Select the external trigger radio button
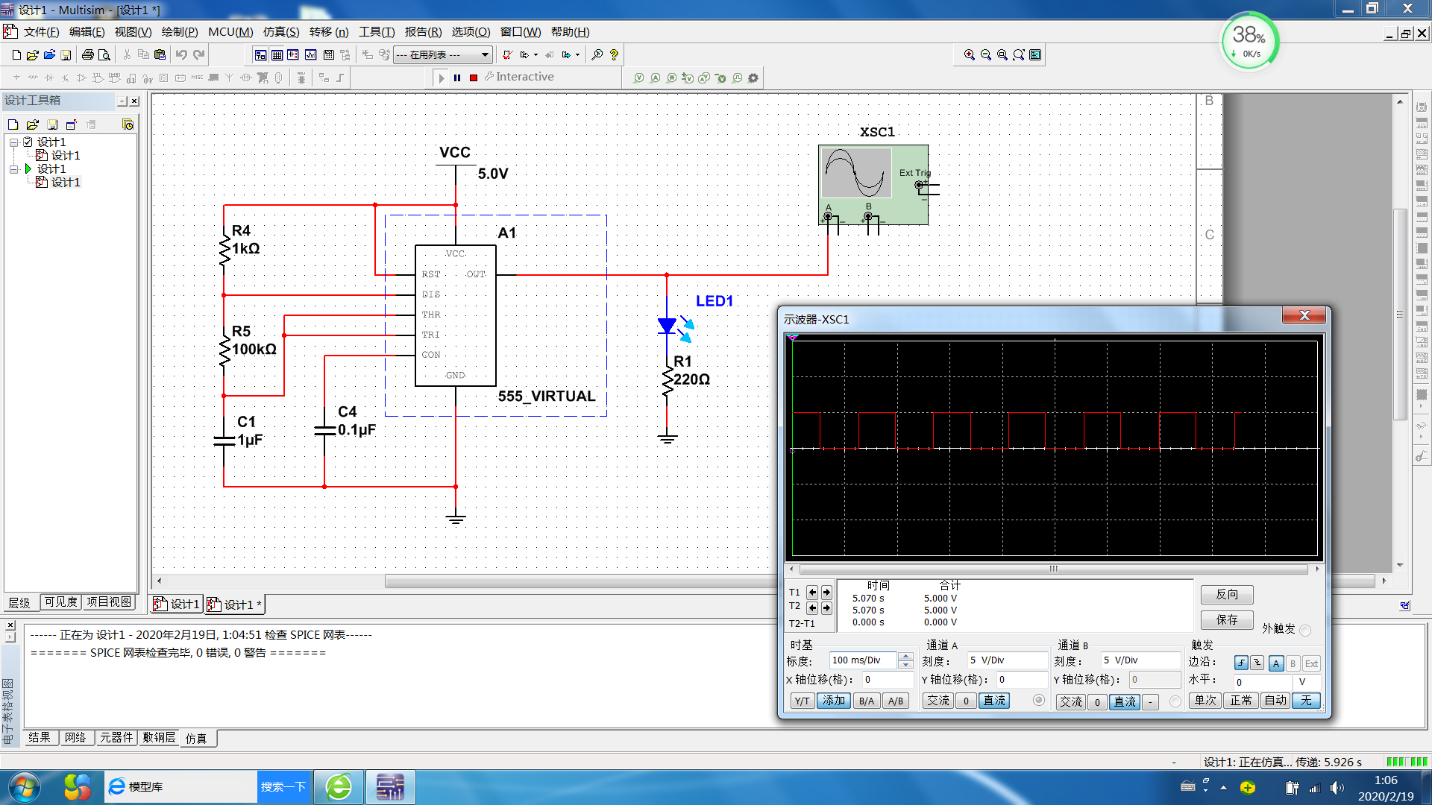Screen dimensions: 1432x805 1304,631
